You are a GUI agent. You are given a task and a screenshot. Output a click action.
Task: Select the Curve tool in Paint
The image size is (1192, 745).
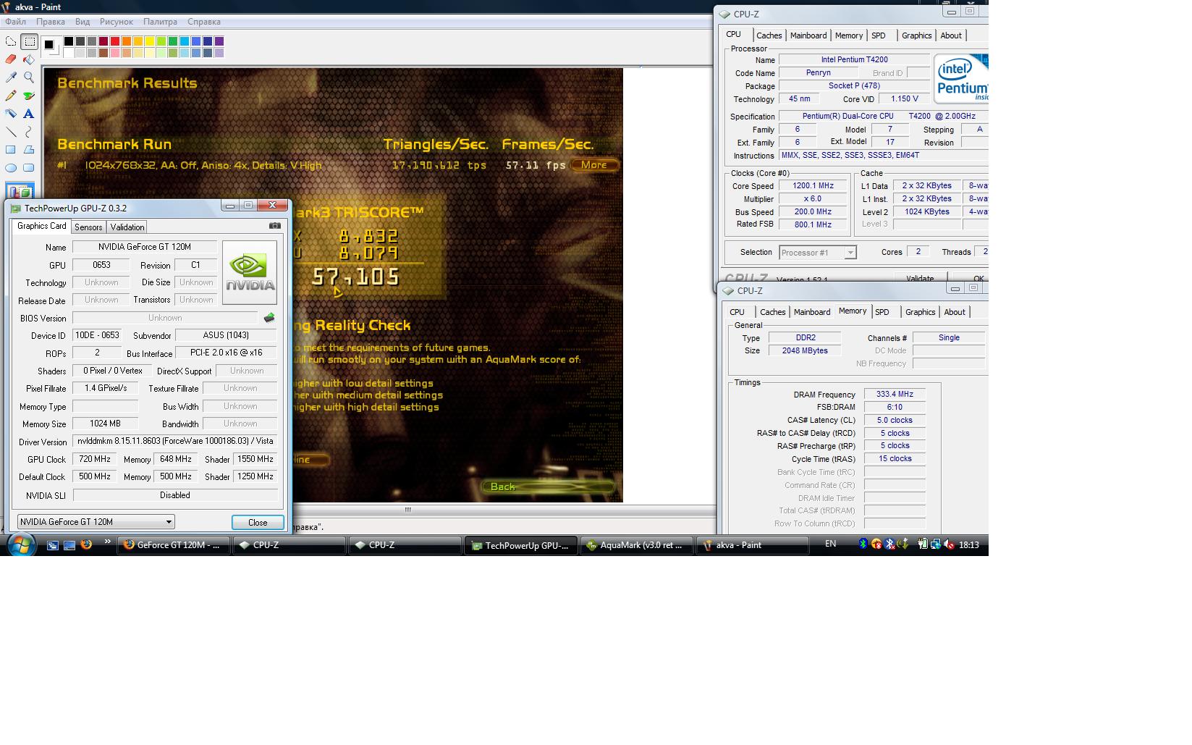pos(29,132)
